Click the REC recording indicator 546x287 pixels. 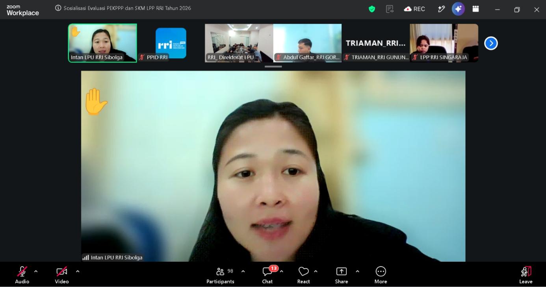tap(414, 9)
